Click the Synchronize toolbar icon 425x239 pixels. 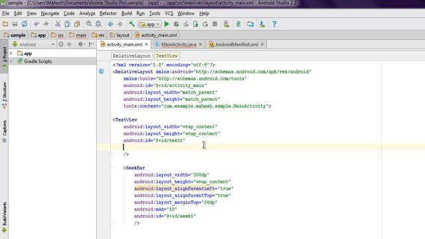[25, 24]
